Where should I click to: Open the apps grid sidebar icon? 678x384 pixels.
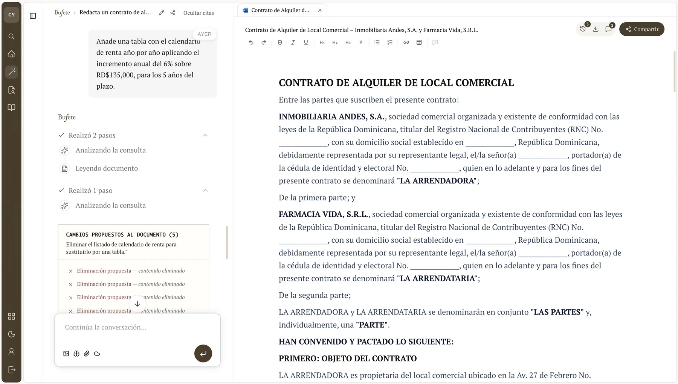coord(11,316)
